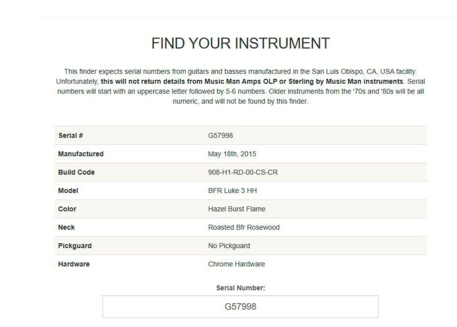Viewport: 457px width, 327px height.
Task: Click the "Neck" row label
Action: pos(66,227)
